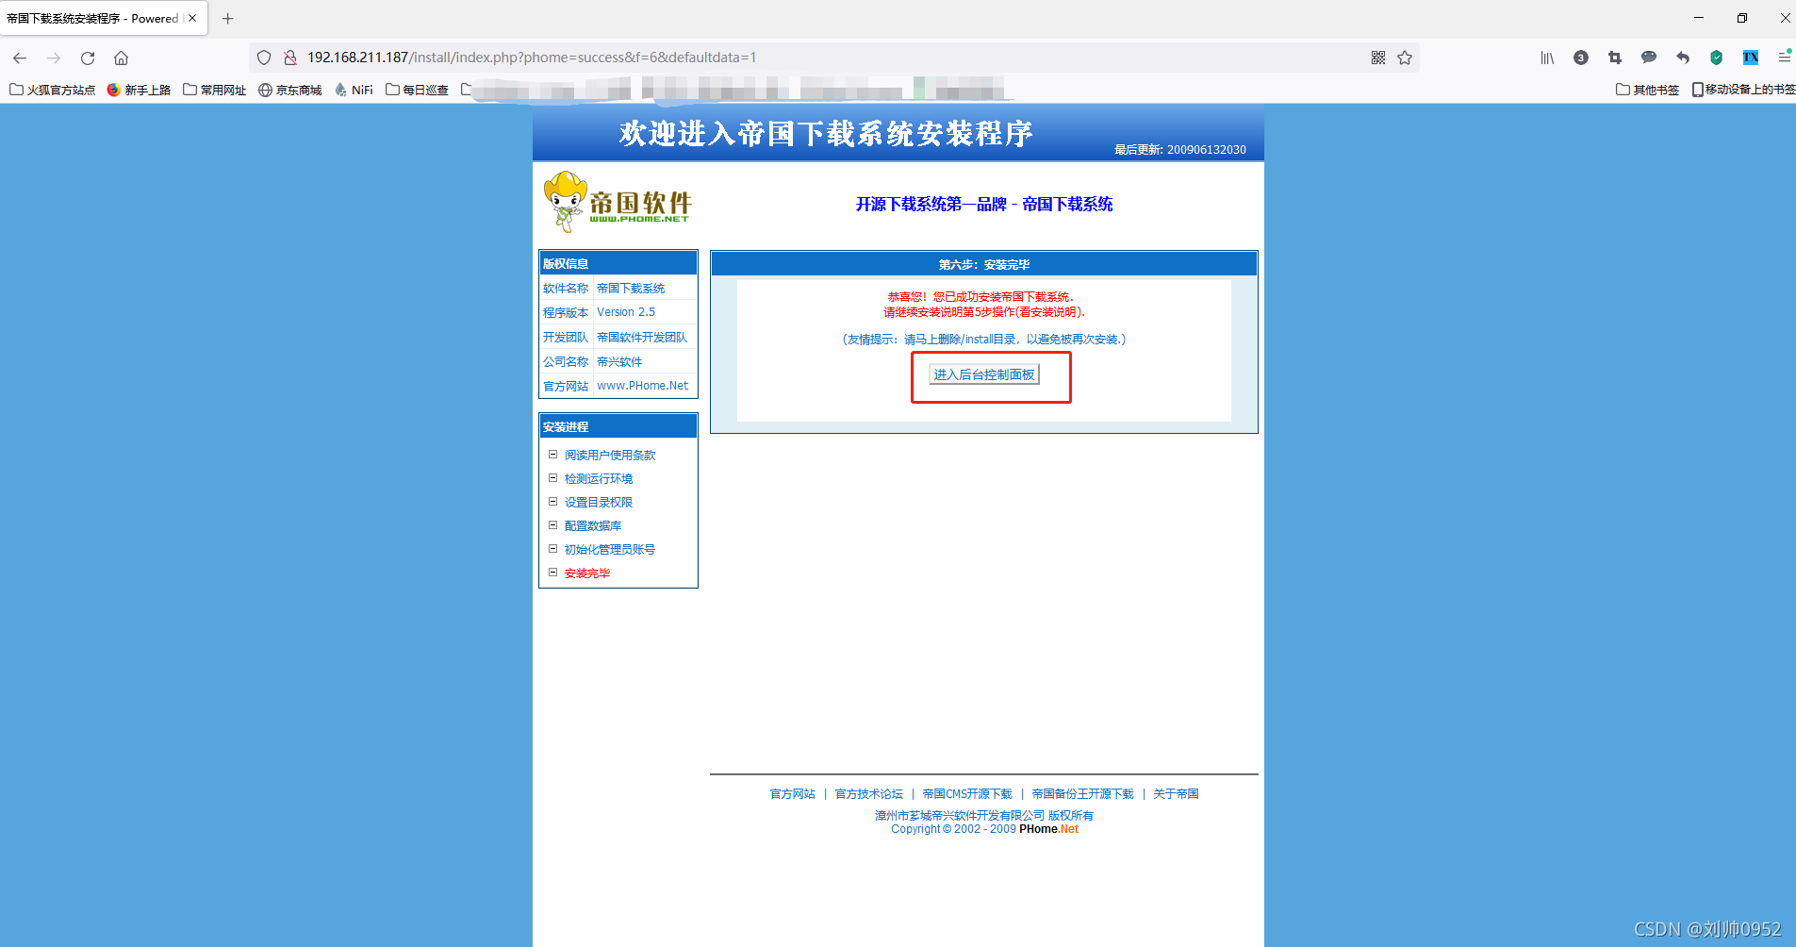This screenshot has width=1796, height=947.
Task: Click the green Kaspersky protection shield icon
Action: [1716, 58]
